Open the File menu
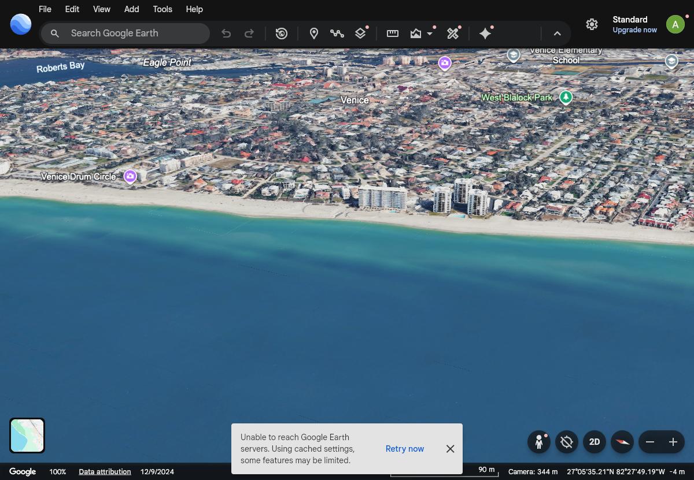Viewport: 694px width, 480px height. click(x=45, y=9)
